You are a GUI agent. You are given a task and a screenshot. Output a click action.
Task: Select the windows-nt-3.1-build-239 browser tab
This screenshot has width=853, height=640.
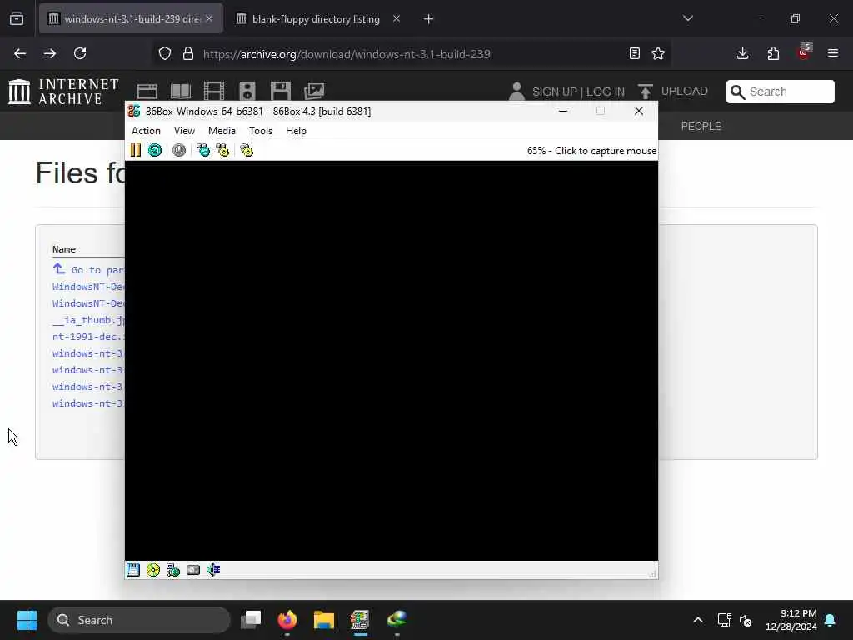(x=131, y=19)
